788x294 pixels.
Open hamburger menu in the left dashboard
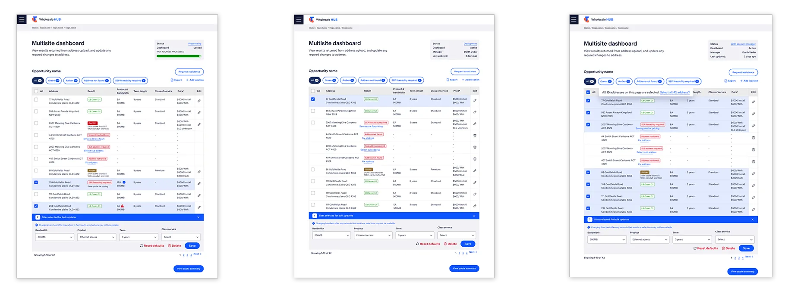tap(22, 19)
